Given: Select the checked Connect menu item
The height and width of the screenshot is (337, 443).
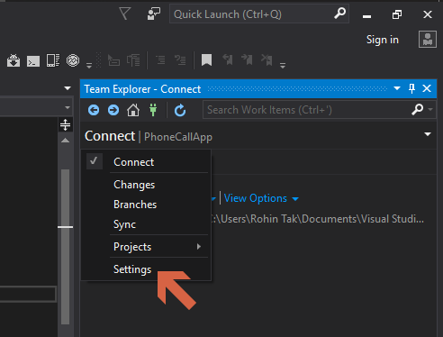Looking at the screenshot, I should point(146,162).
